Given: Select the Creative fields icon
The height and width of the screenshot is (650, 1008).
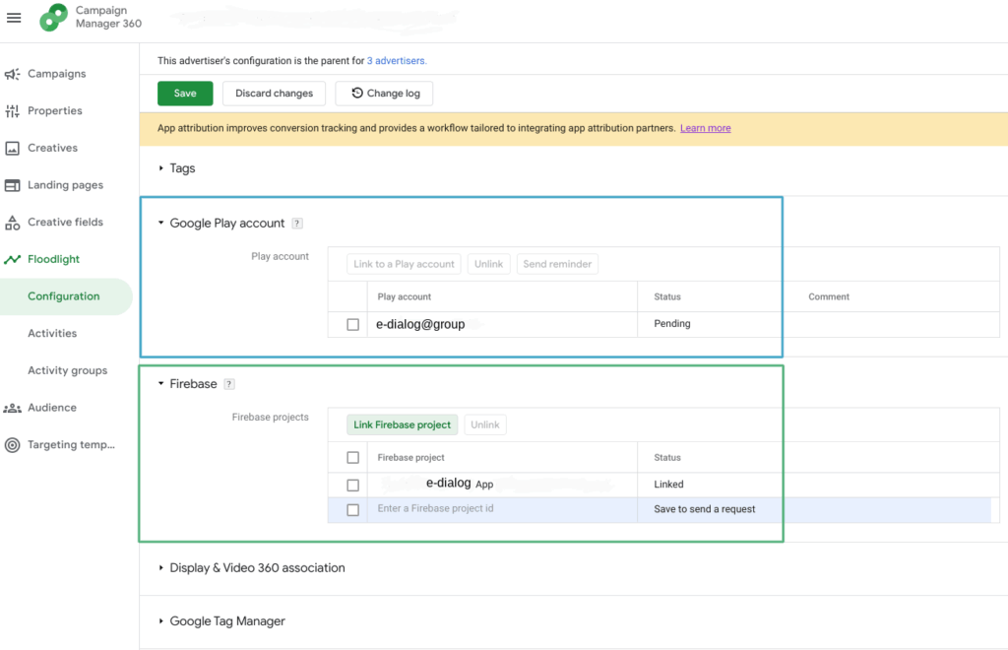Looking at the screenshot, I should coord(14,222).
